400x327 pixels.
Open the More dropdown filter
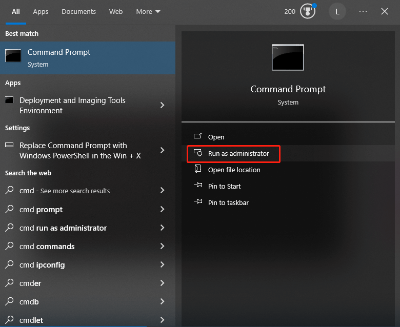point(148,12)
